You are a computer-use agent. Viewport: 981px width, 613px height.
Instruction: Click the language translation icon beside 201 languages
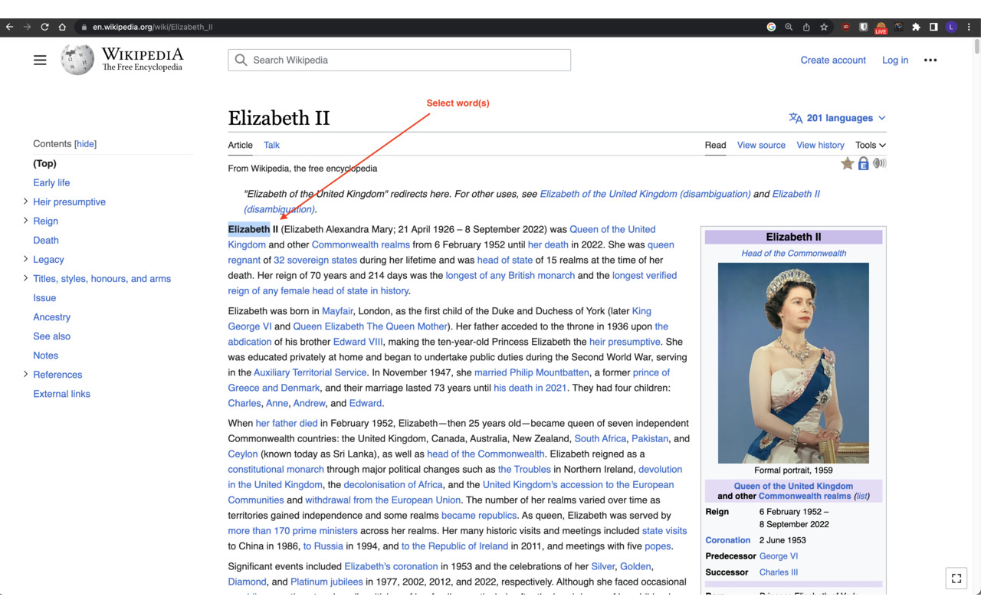click(797, 117)
